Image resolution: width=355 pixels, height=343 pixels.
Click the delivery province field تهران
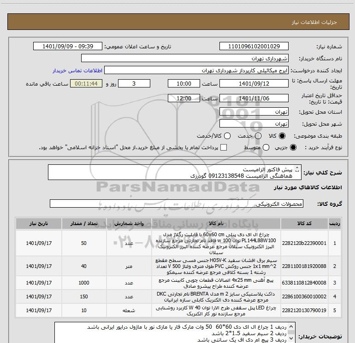[x=254, y=112]
